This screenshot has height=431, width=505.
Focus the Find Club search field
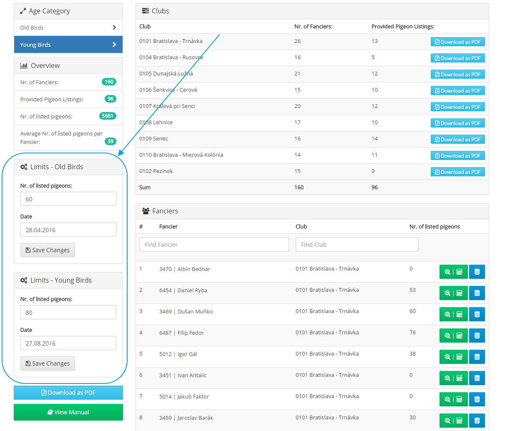click(357, 244)
